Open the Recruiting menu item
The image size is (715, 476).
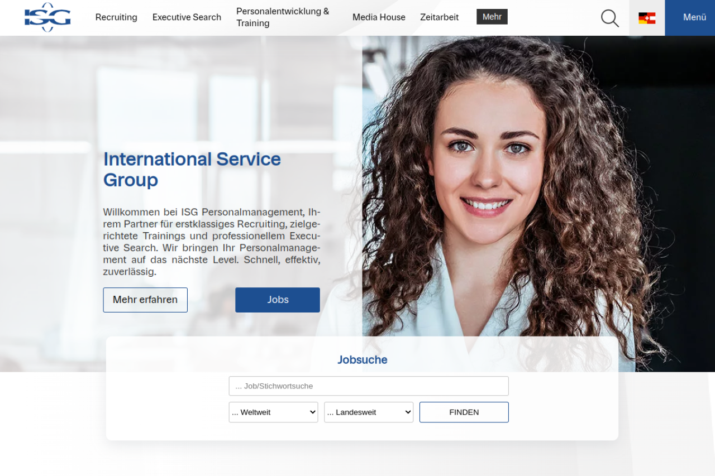[x=116, y=17]
